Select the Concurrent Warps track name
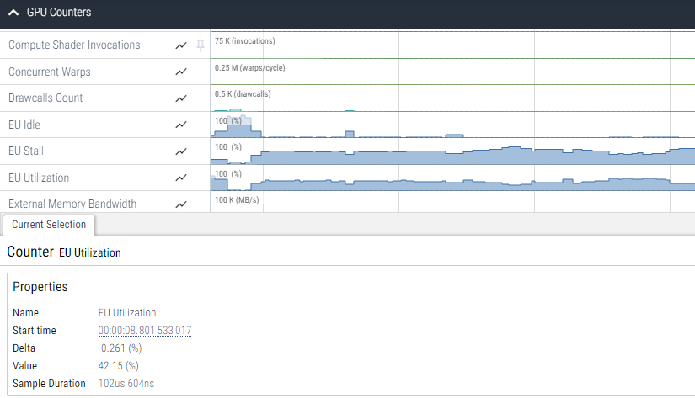 tap(50, 72)
